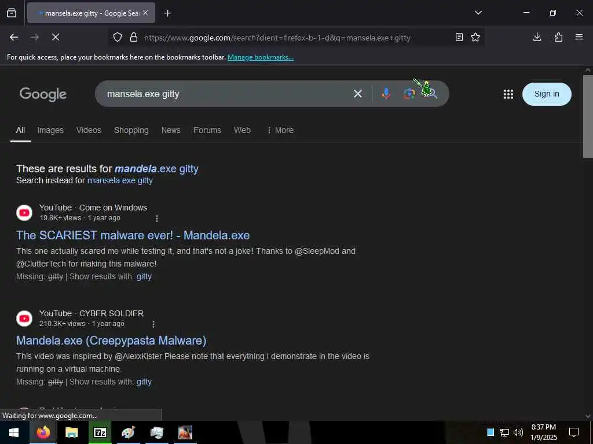Viewport: 593px width, 444px height.
Task: Open the list all tabs chevron
Action: pos(478,13)
